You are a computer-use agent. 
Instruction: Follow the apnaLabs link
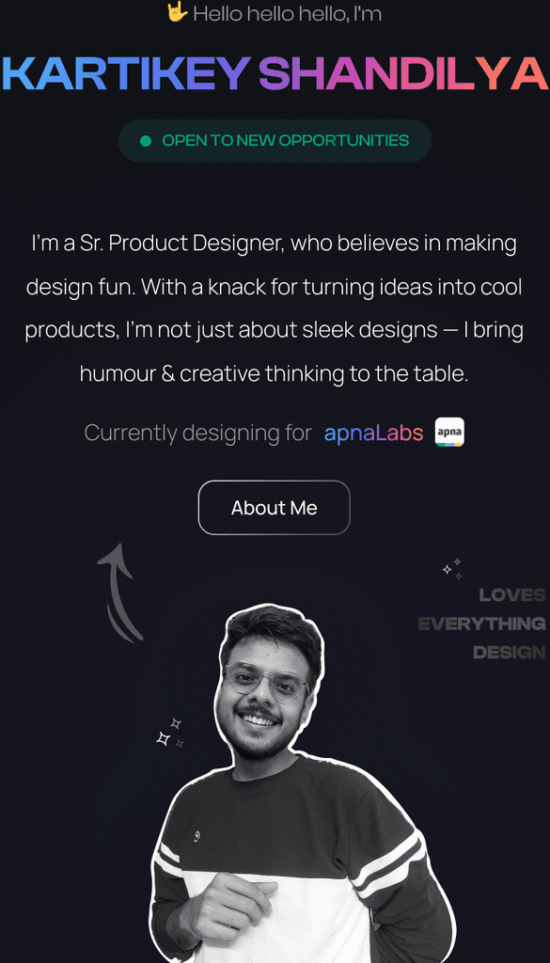374,433
